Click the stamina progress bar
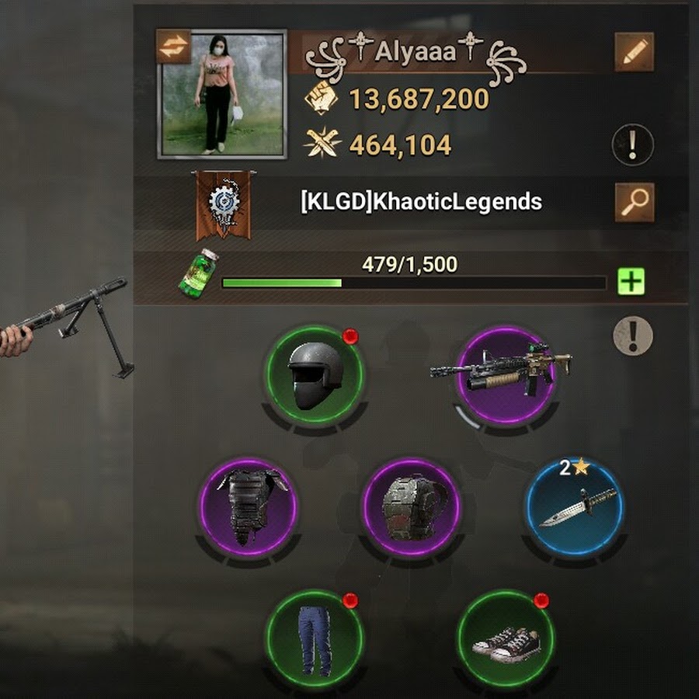This screenshot has height=699, width=699. pyautogui.click(x=414, y=283)
